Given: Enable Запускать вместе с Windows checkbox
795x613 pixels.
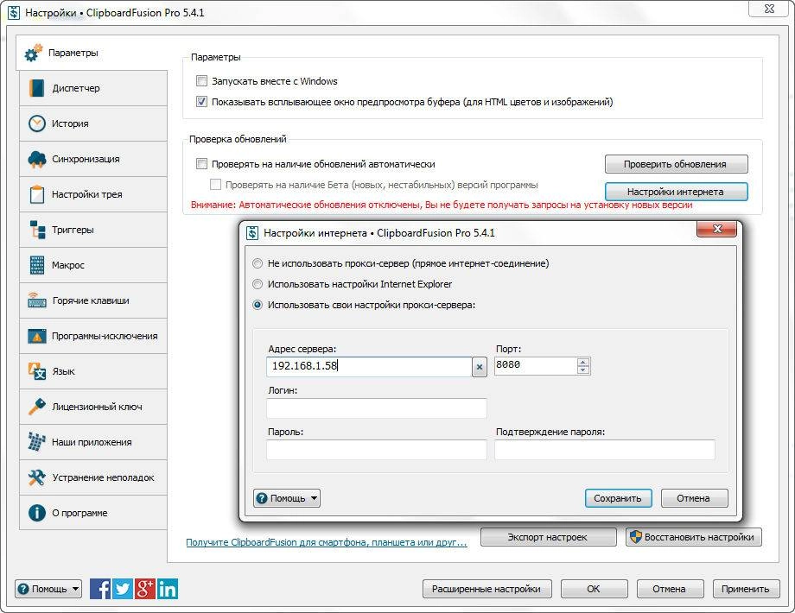Looking at the screenshot, I should [202, 81].
